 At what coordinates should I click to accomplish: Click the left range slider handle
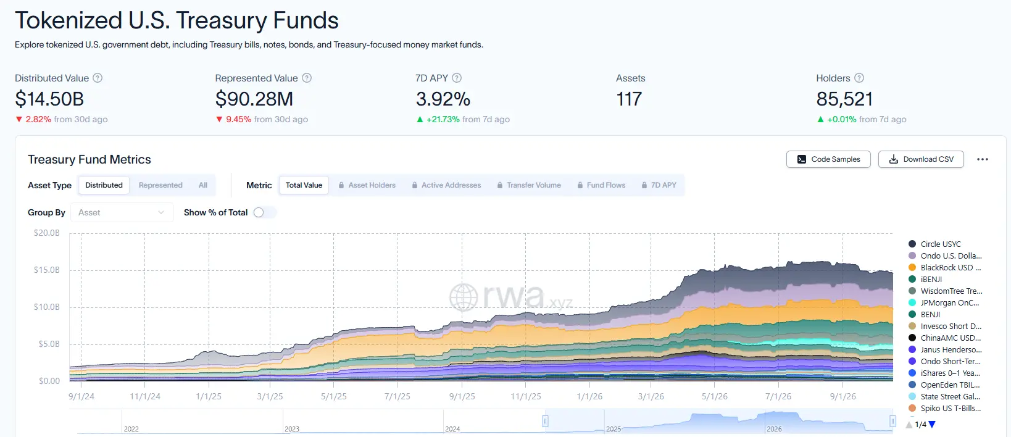545,421
